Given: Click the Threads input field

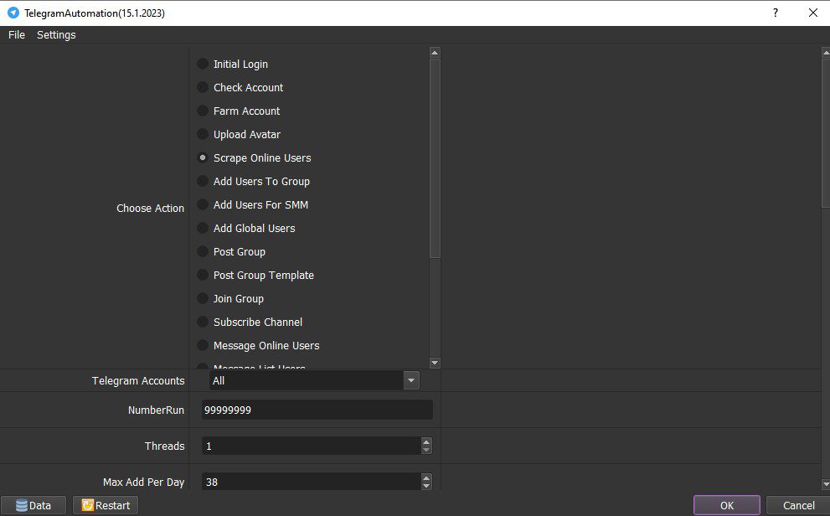Looking at the screenshot, I should click(312, 446).
